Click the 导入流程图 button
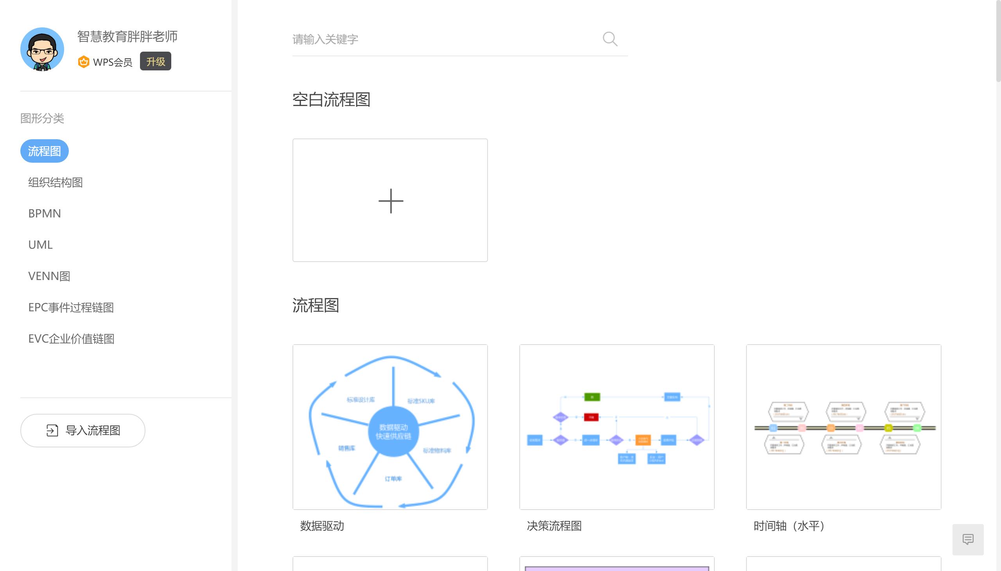 tap(83, 430)
